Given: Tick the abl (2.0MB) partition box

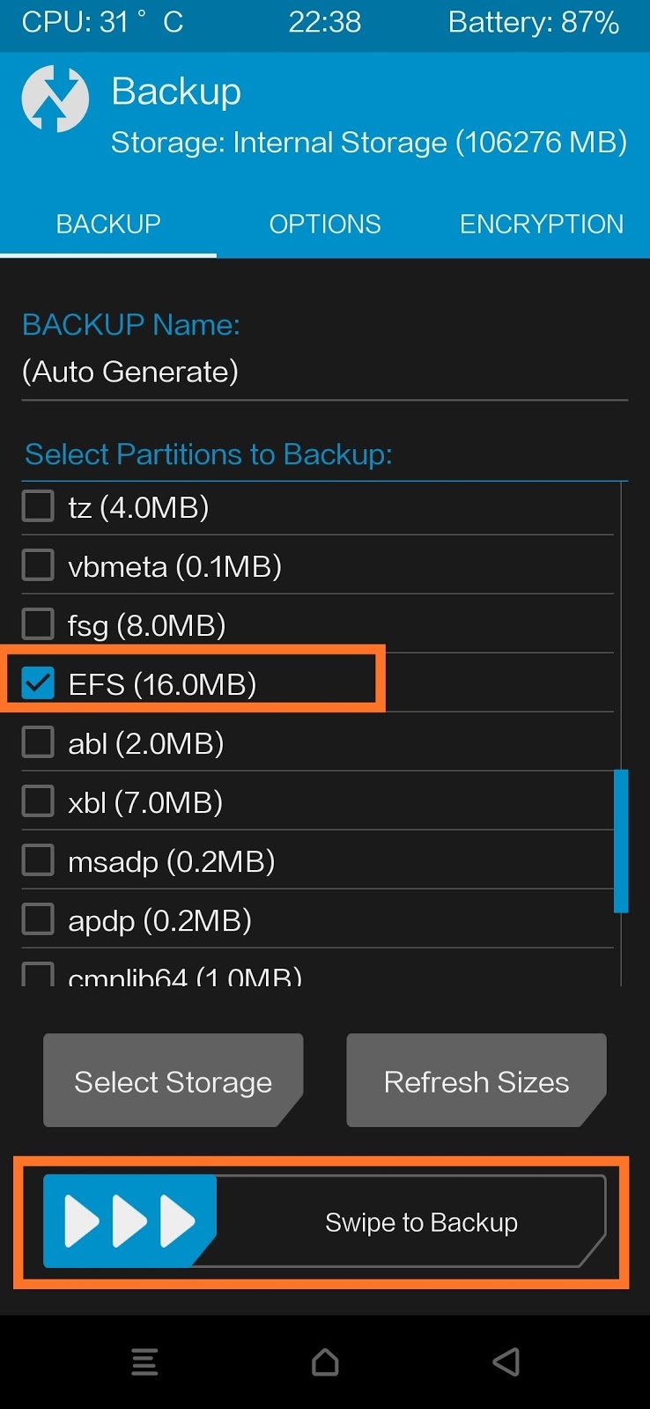Looking at the screenshot, I should pyautogui.click(x=38, y=742).
